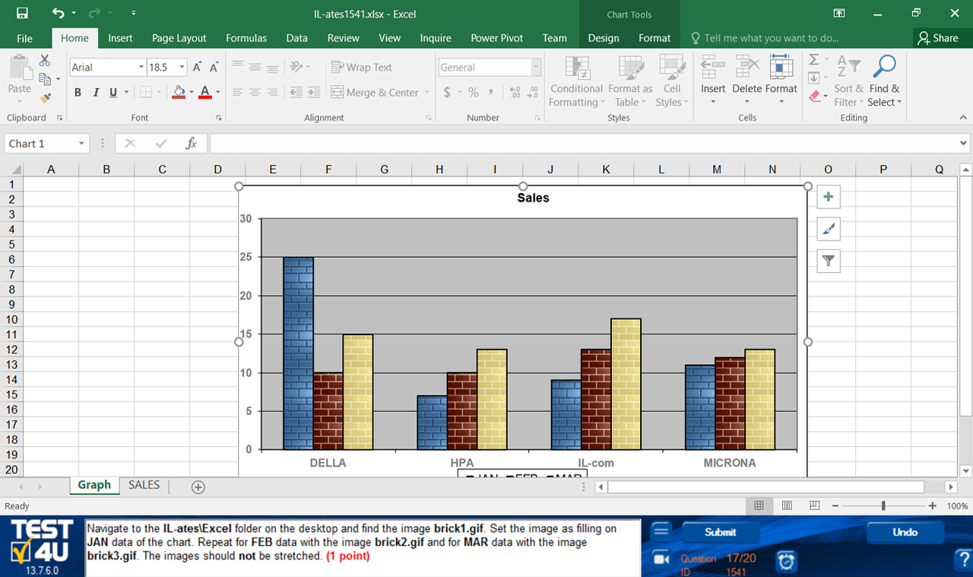Open the General number format dropdown
This screenshot has width=973, height=577.
coord(536,67)
